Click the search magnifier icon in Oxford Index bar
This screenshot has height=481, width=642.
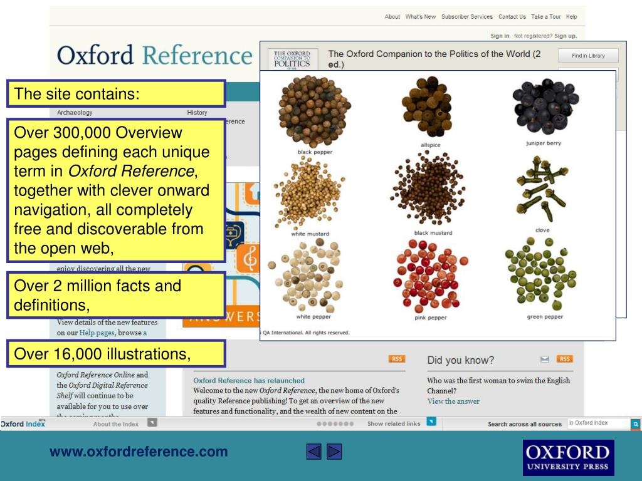point(636,424)
